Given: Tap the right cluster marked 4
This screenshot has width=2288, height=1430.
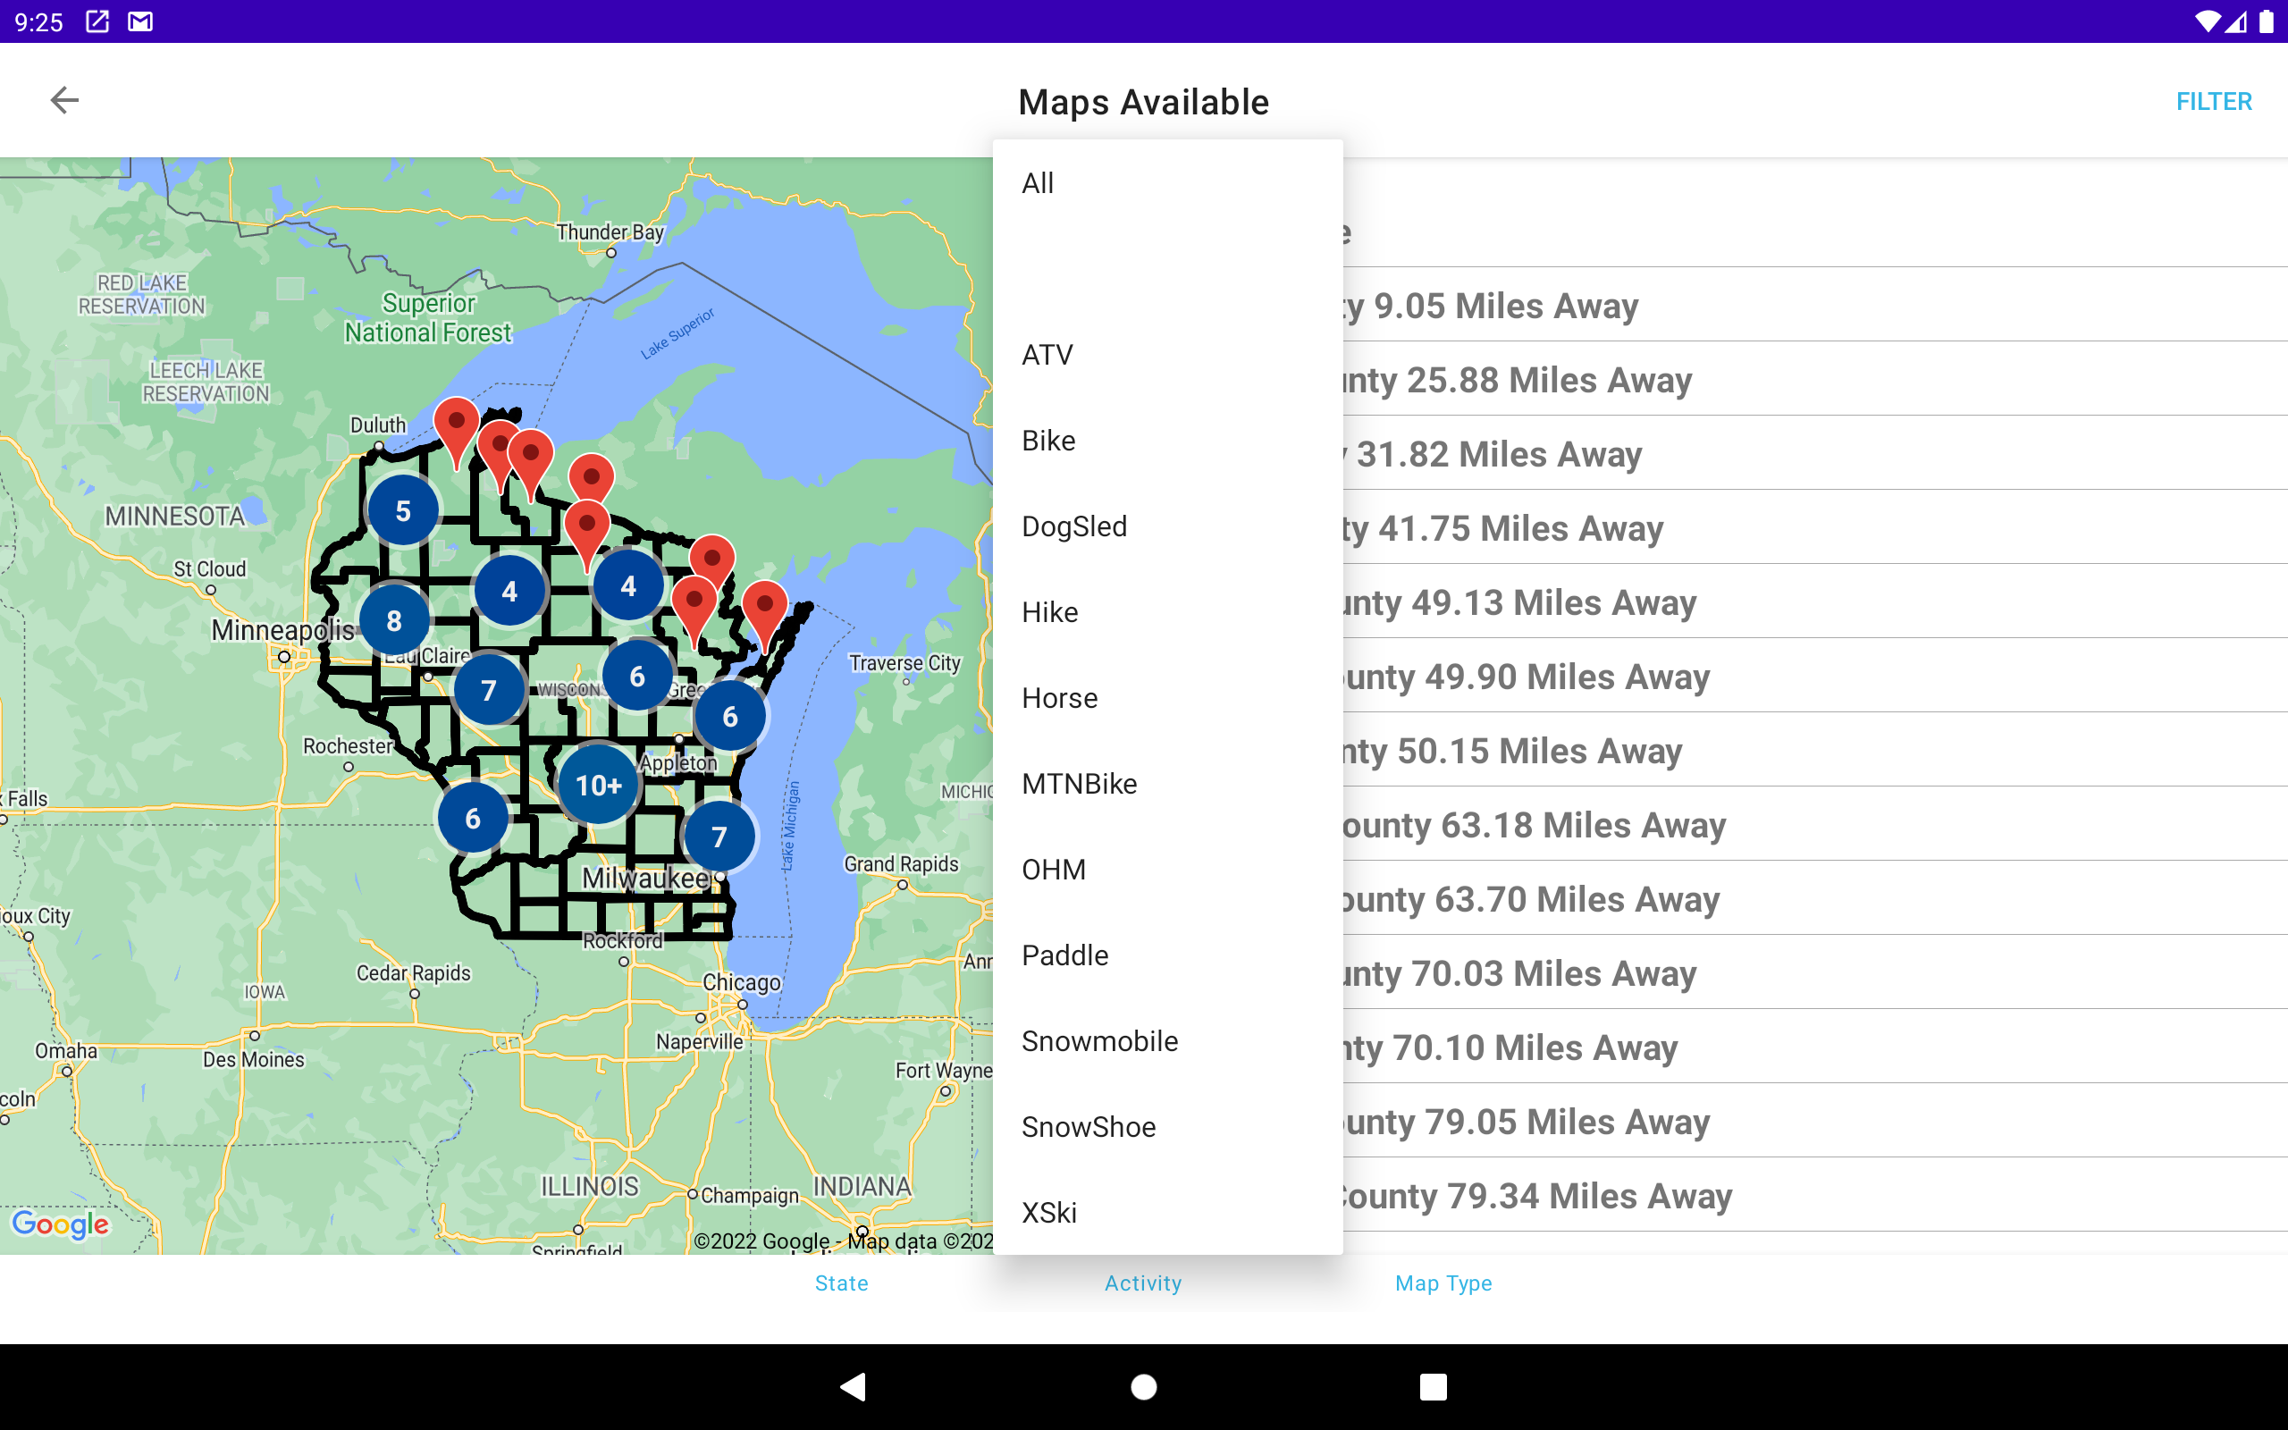Looking at the screenshot, I should click(x=628, y=585).
